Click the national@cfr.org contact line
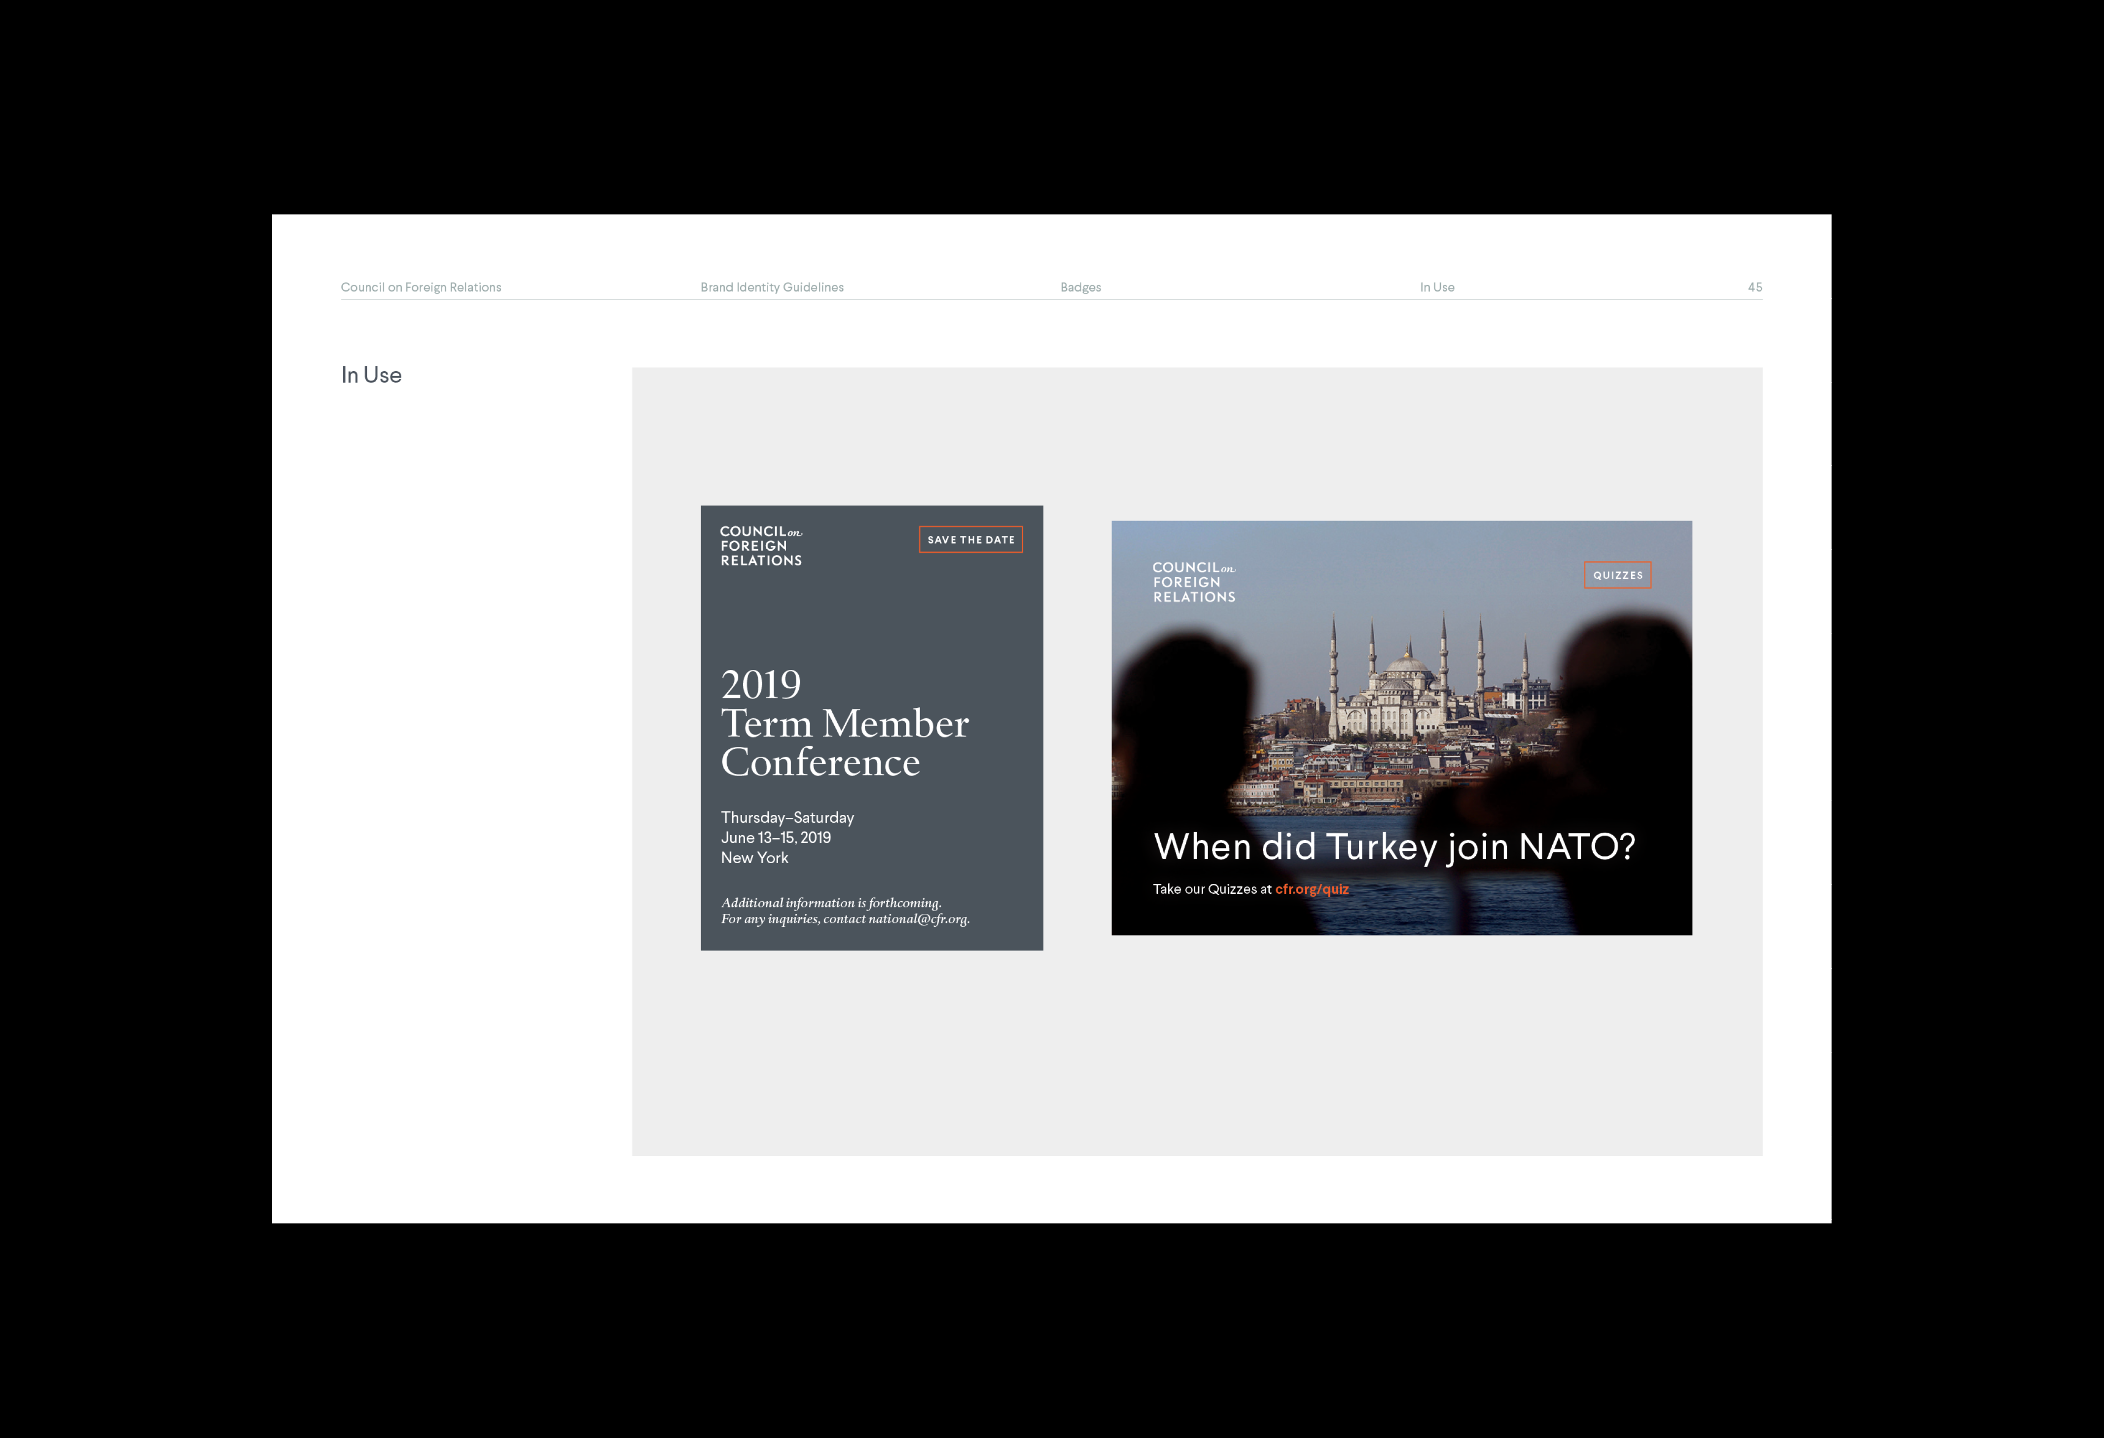Image resolution: width=2104 pixels, height=1438 pixels. pos(845,918)
